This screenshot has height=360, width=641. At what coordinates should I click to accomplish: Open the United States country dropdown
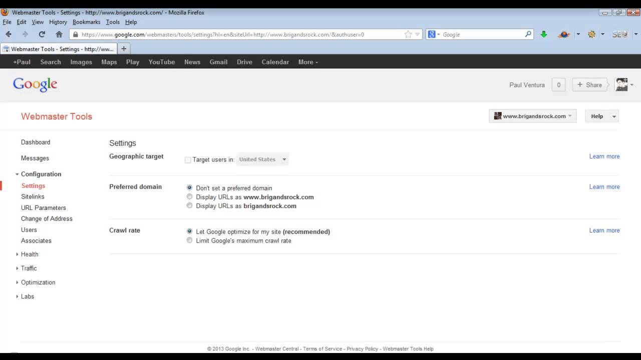[262, 159]
